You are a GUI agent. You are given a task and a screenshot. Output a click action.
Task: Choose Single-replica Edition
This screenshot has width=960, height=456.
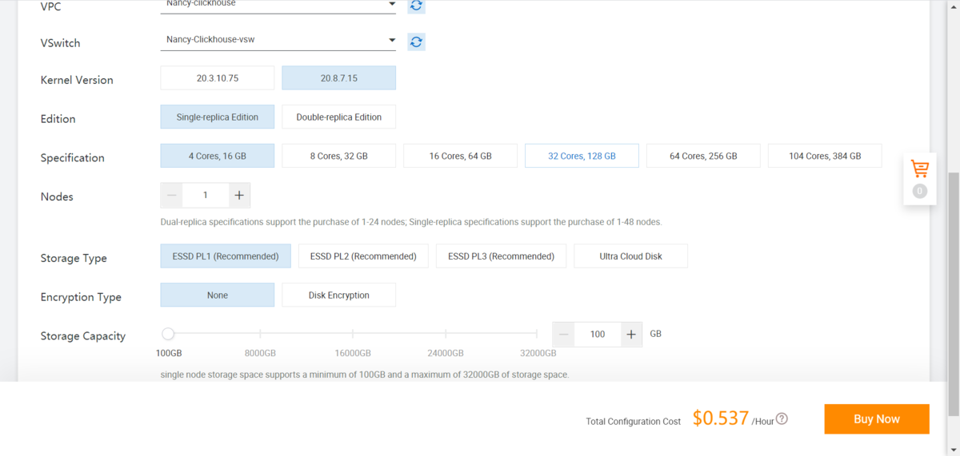pyautogui.click(x=218, y=117)
